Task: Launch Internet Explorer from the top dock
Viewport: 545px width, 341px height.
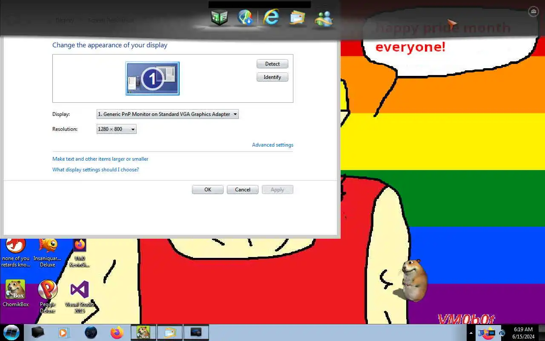Action: pyautogui.click(x=271, y=18)
